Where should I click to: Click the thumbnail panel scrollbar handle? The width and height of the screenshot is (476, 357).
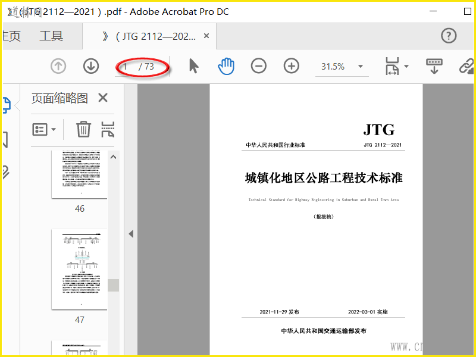tap(114, 286)
